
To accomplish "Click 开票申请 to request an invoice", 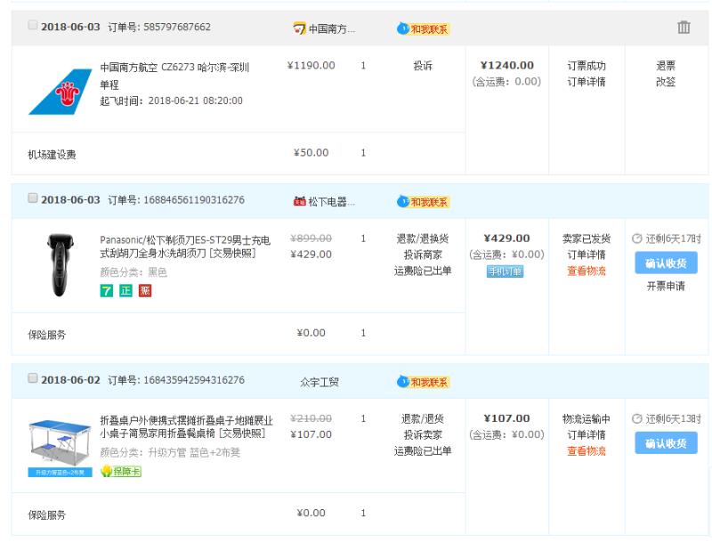I will coord(666,286).
